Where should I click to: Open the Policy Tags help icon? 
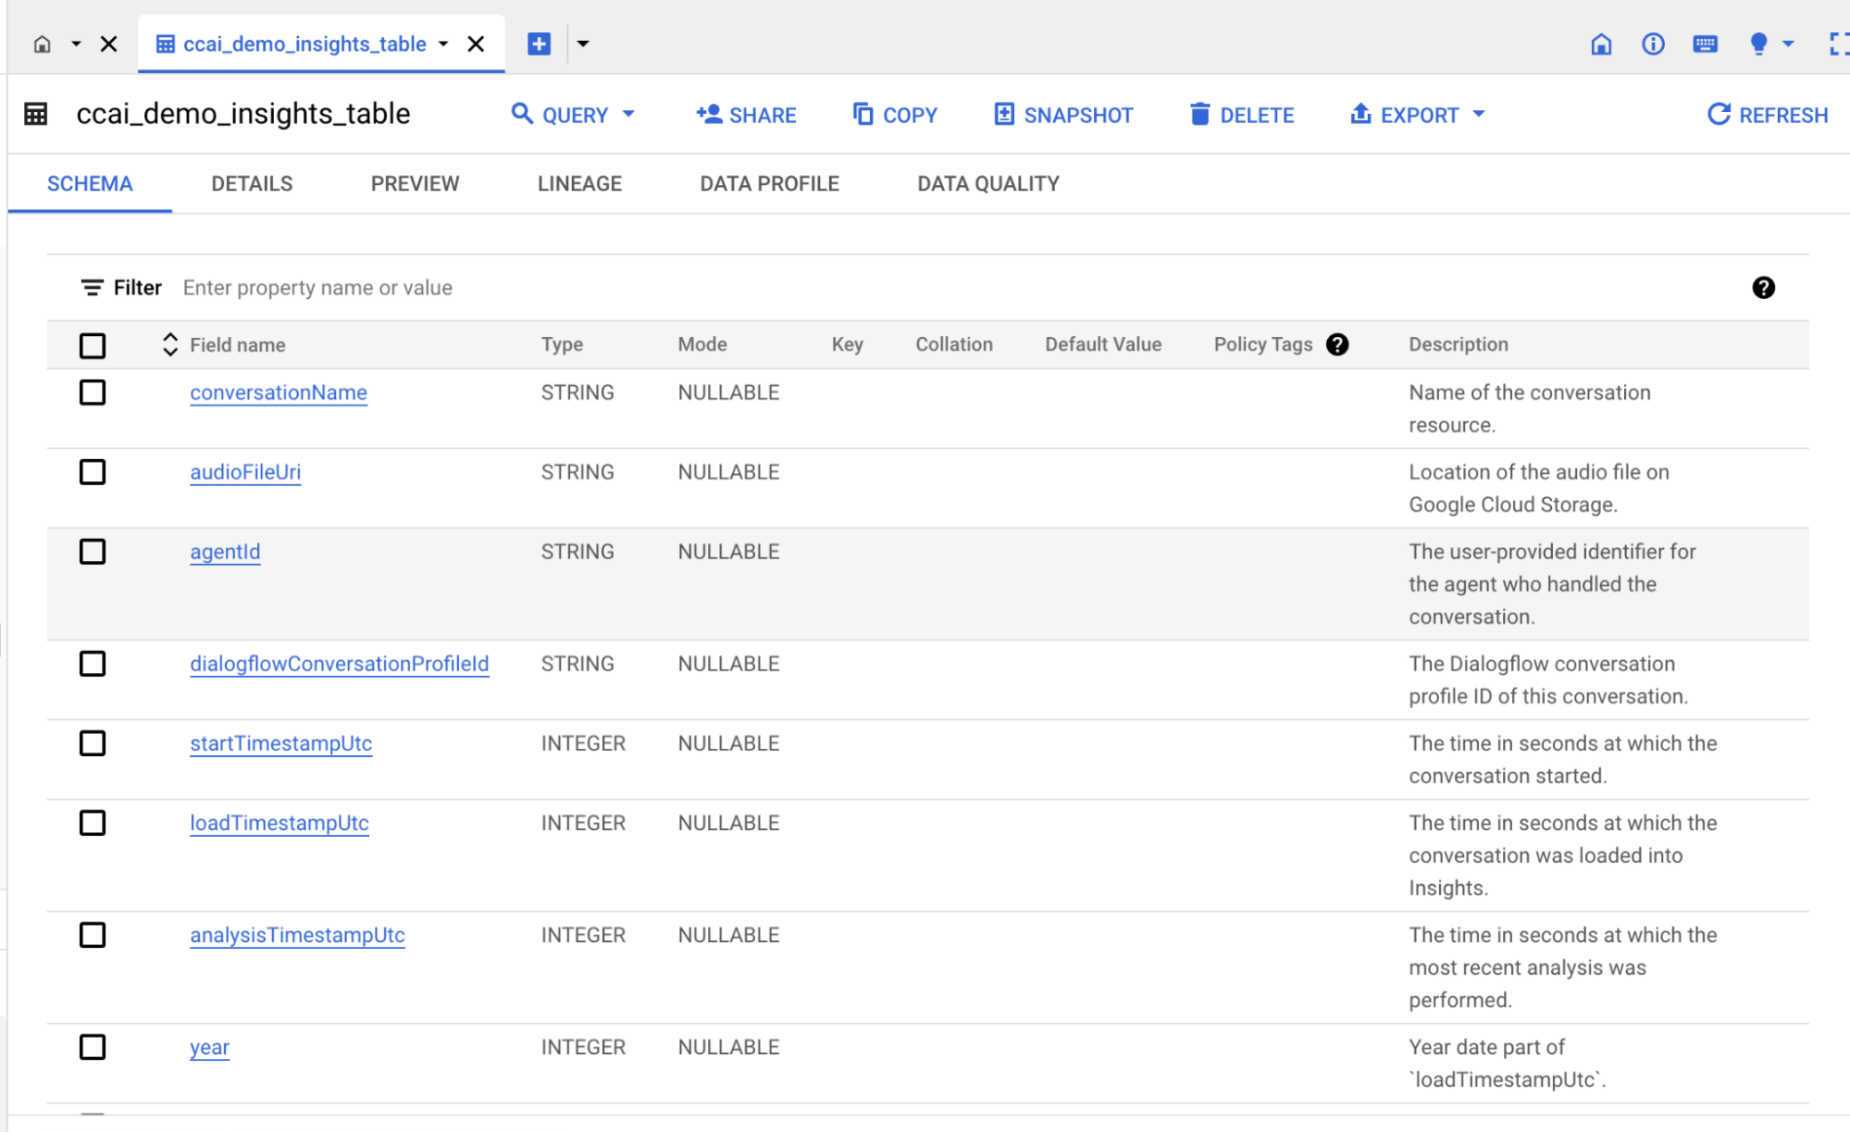point(1337,344)
